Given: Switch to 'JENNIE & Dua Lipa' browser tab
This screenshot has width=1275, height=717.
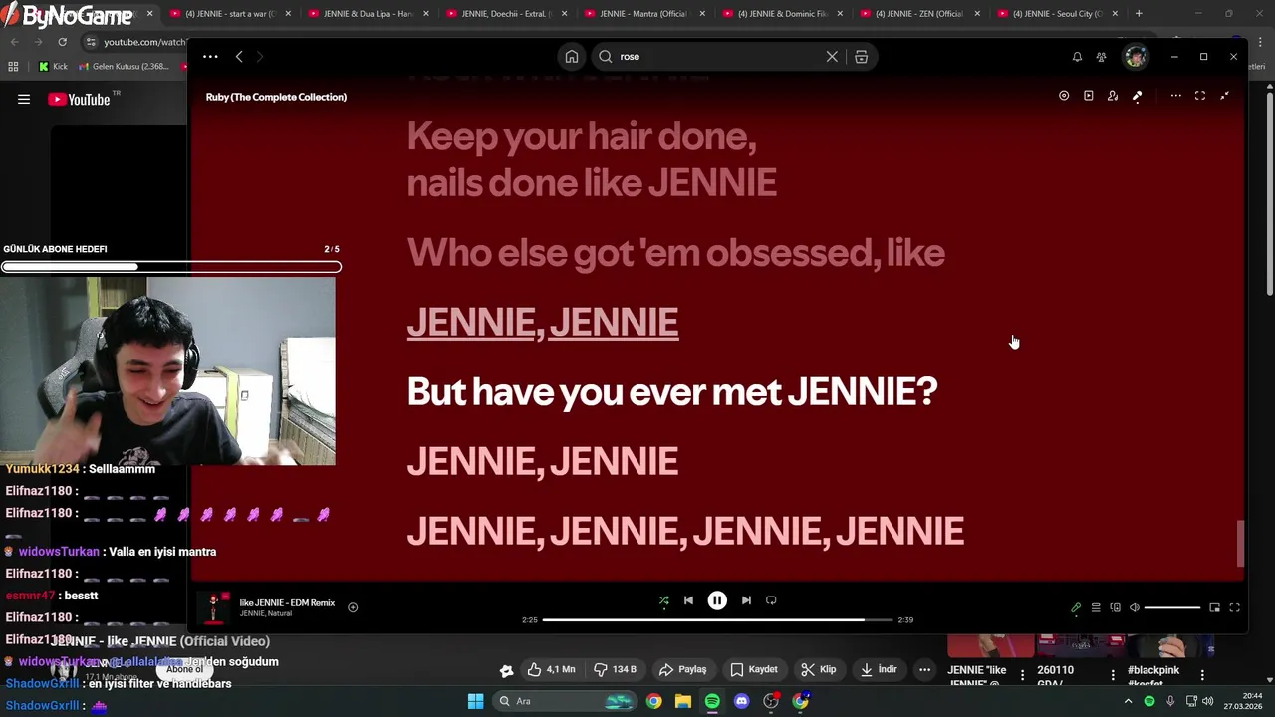Looking at the screenshot, I should 367,14.
